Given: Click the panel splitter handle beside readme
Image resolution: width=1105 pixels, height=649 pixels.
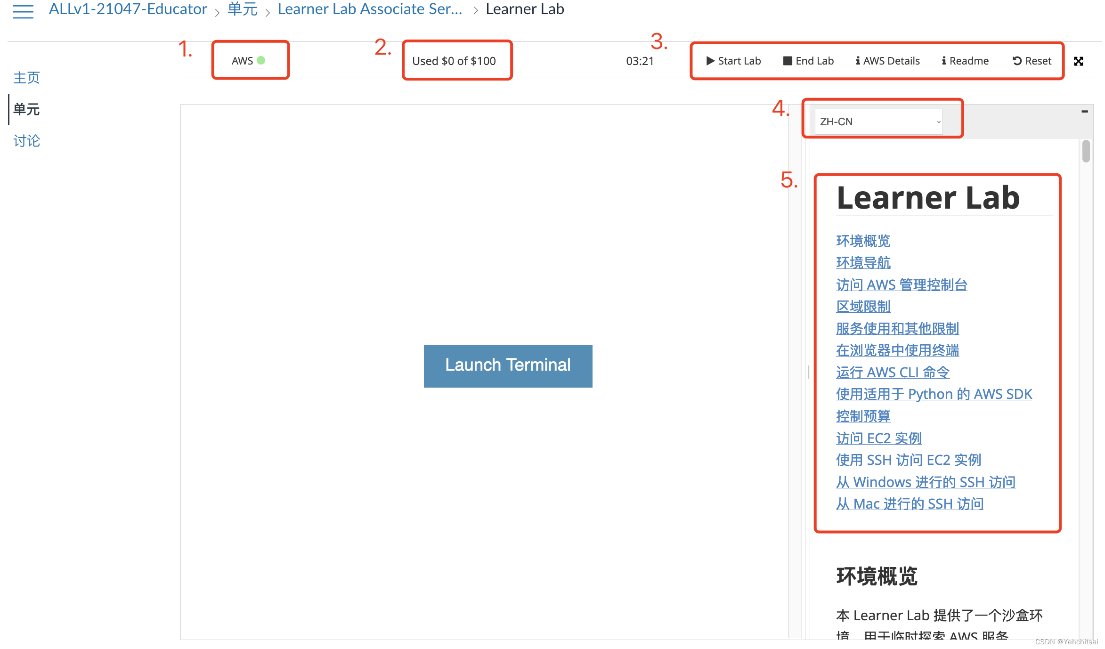Looking at the screenshot, I should click(x=808, y=372).
